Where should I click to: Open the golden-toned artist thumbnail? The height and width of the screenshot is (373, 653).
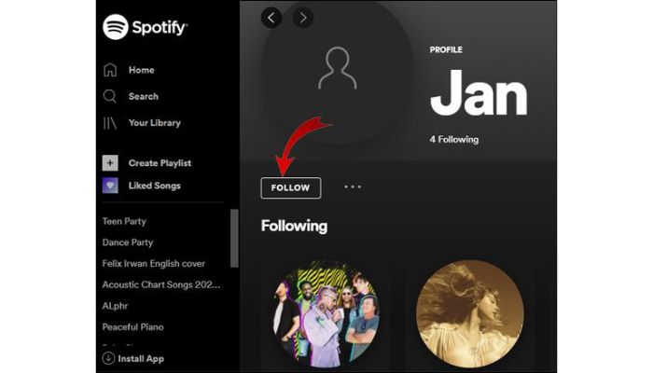coord(470,314)
